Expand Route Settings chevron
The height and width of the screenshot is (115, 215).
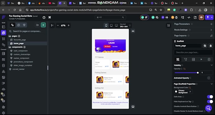click(211, 30)
